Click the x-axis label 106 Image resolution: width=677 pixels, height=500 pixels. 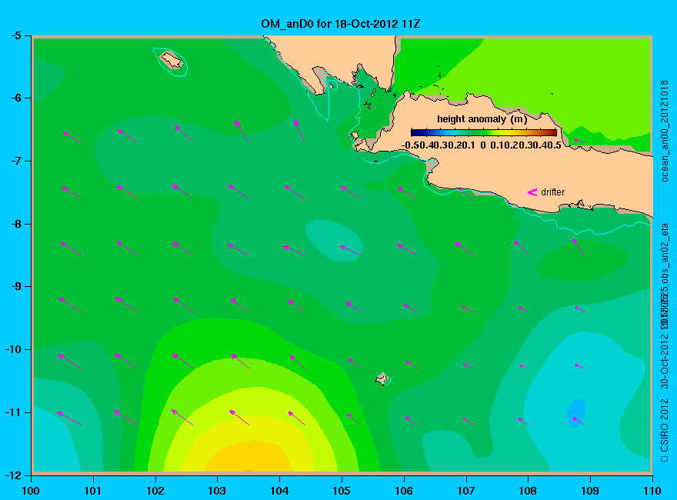click(x=404, y=491)
